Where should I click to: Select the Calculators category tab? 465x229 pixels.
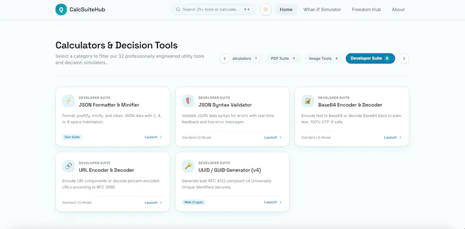pos(245,59)
